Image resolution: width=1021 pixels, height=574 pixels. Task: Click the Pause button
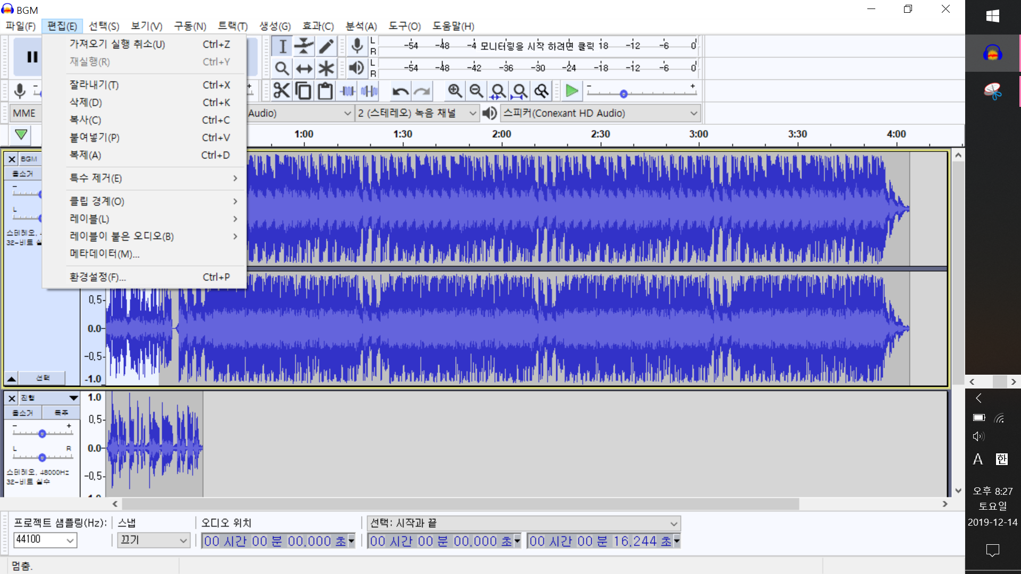[x=32, y=57]
